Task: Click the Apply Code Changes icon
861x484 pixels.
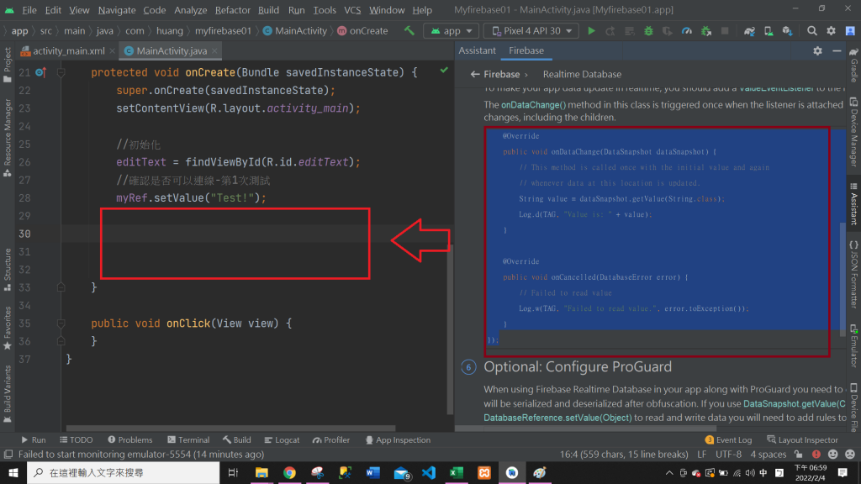Action: [629, 31]
